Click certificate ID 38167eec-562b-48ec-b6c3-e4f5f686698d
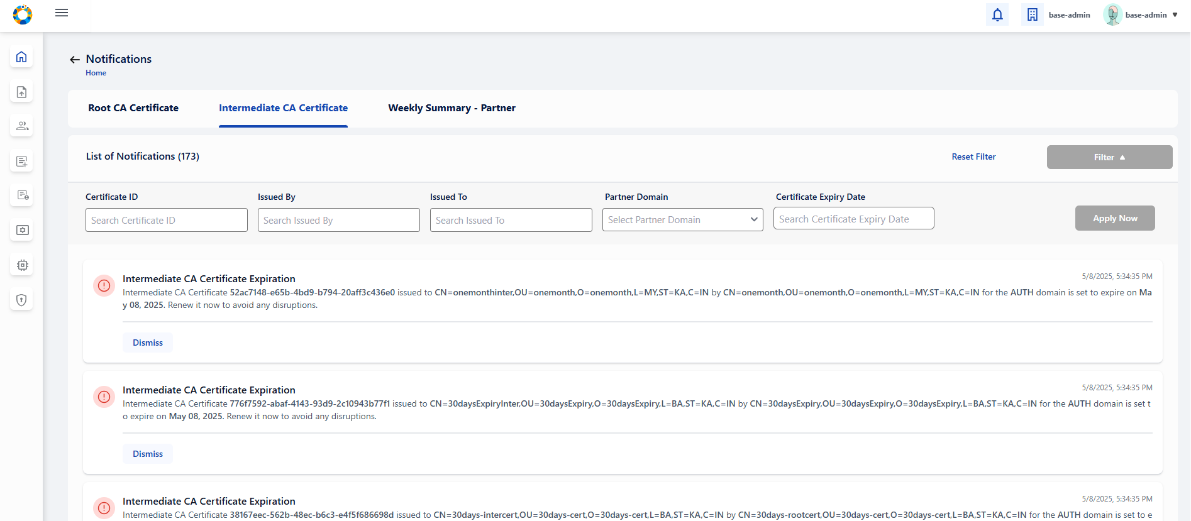 (312, 515)
